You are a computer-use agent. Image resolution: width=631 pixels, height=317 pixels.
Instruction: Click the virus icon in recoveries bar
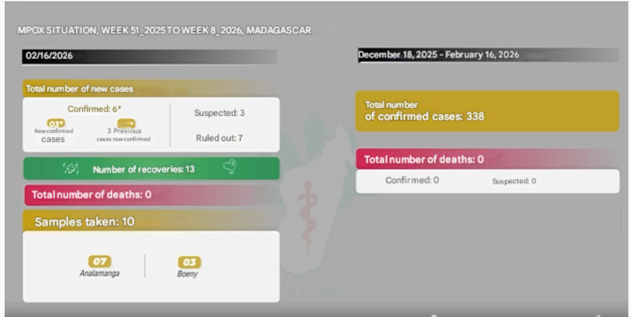(70, 169)
